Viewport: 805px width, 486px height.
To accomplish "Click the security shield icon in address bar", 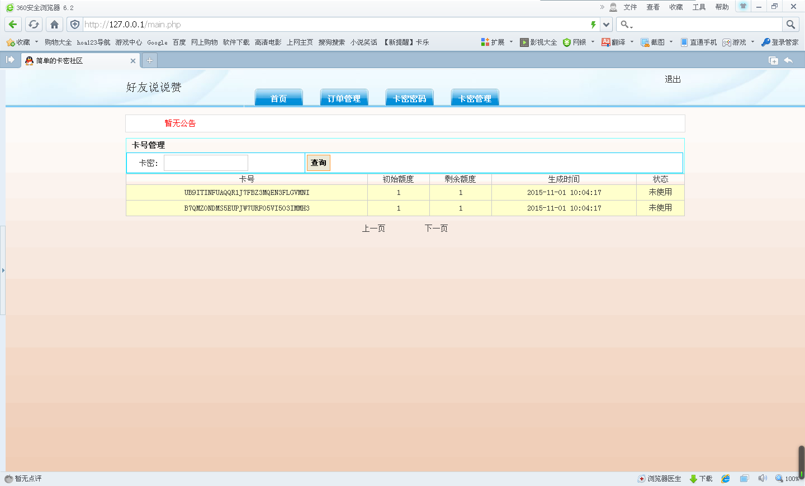I will [75, 25].
